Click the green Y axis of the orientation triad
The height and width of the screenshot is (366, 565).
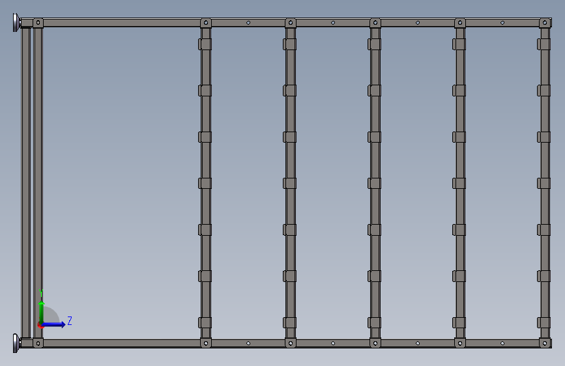42,312
